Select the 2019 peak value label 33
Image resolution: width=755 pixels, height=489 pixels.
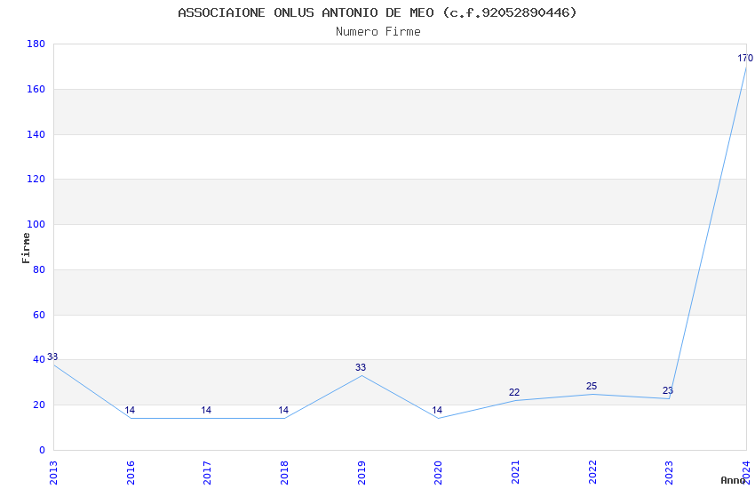(x=361, y=367)
